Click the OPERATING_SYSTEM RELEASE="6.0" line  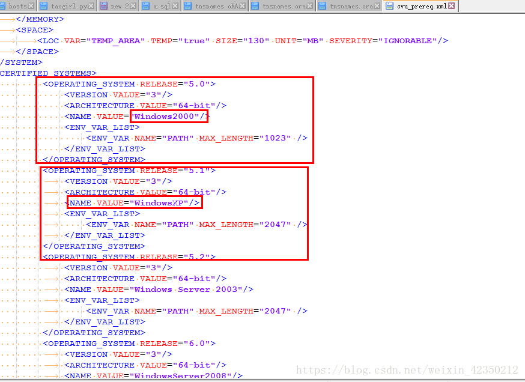pos(129,344)
